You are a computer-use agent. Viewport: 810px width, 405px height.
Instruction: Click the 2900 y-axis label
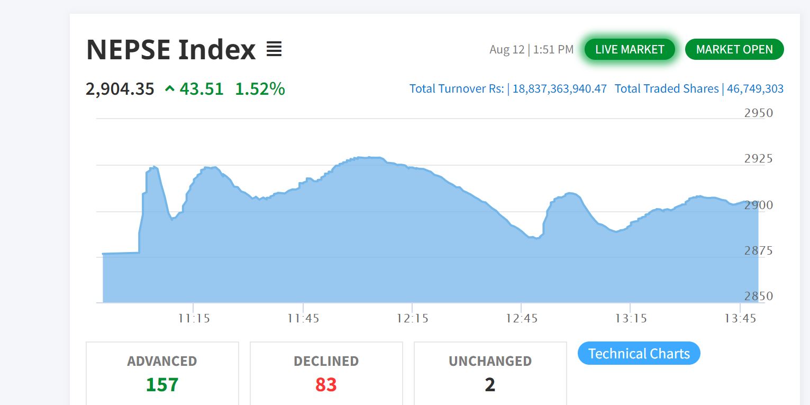tap(759, 205)
